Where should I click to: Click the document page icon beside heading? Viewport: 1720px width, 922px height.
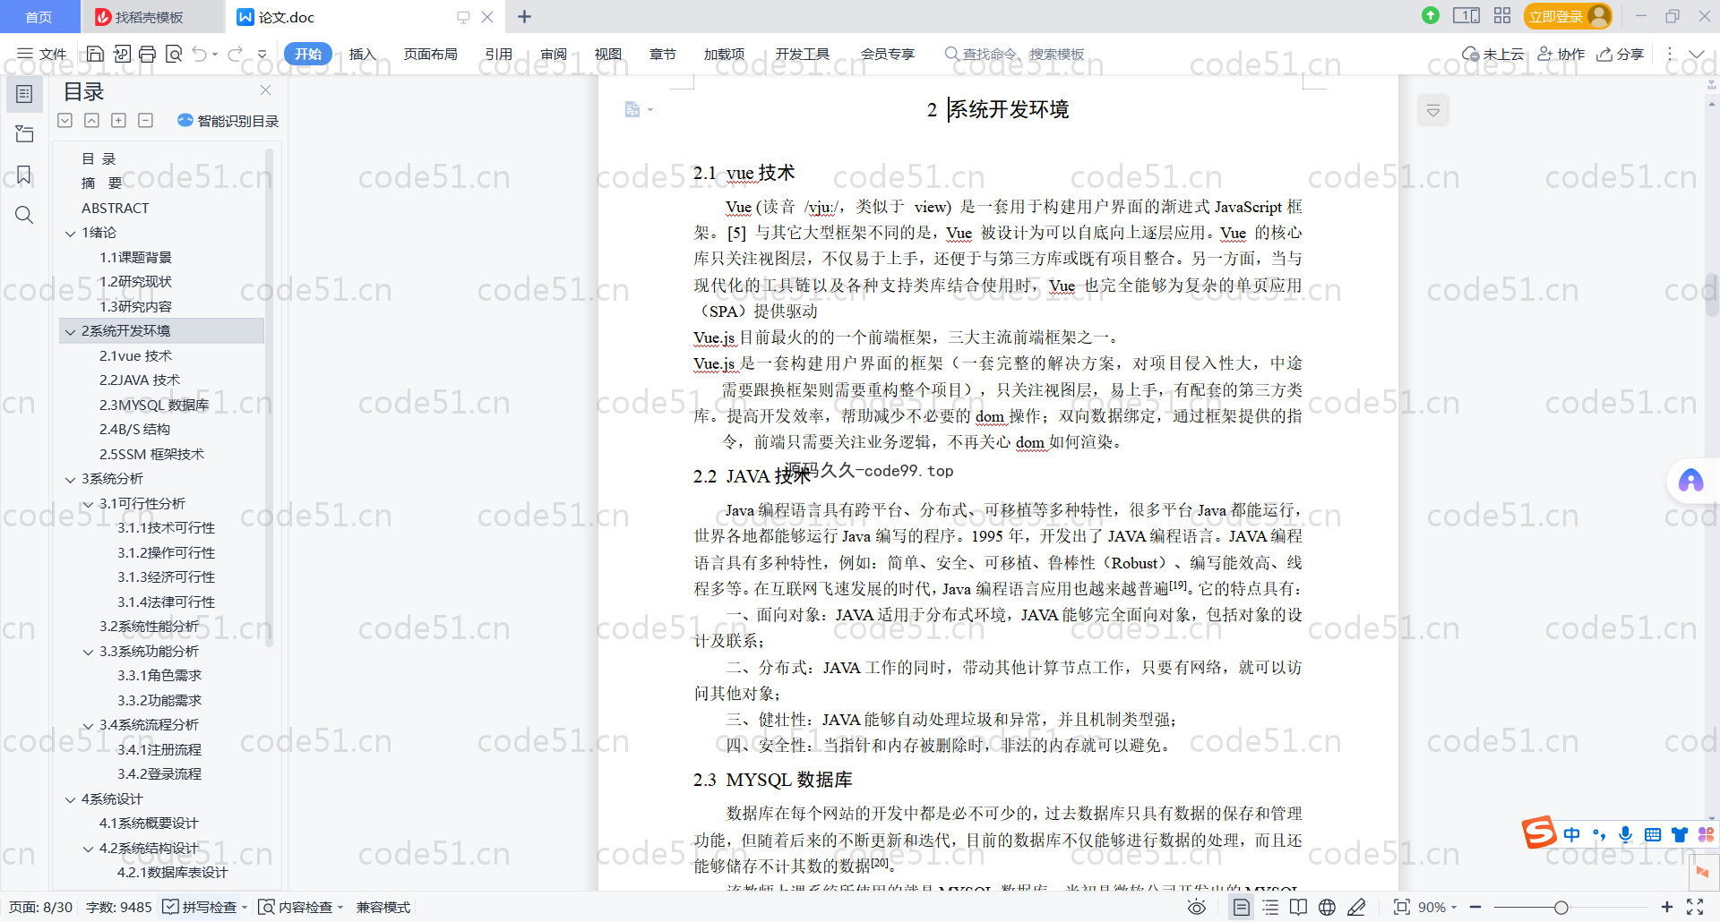[632, 109]
